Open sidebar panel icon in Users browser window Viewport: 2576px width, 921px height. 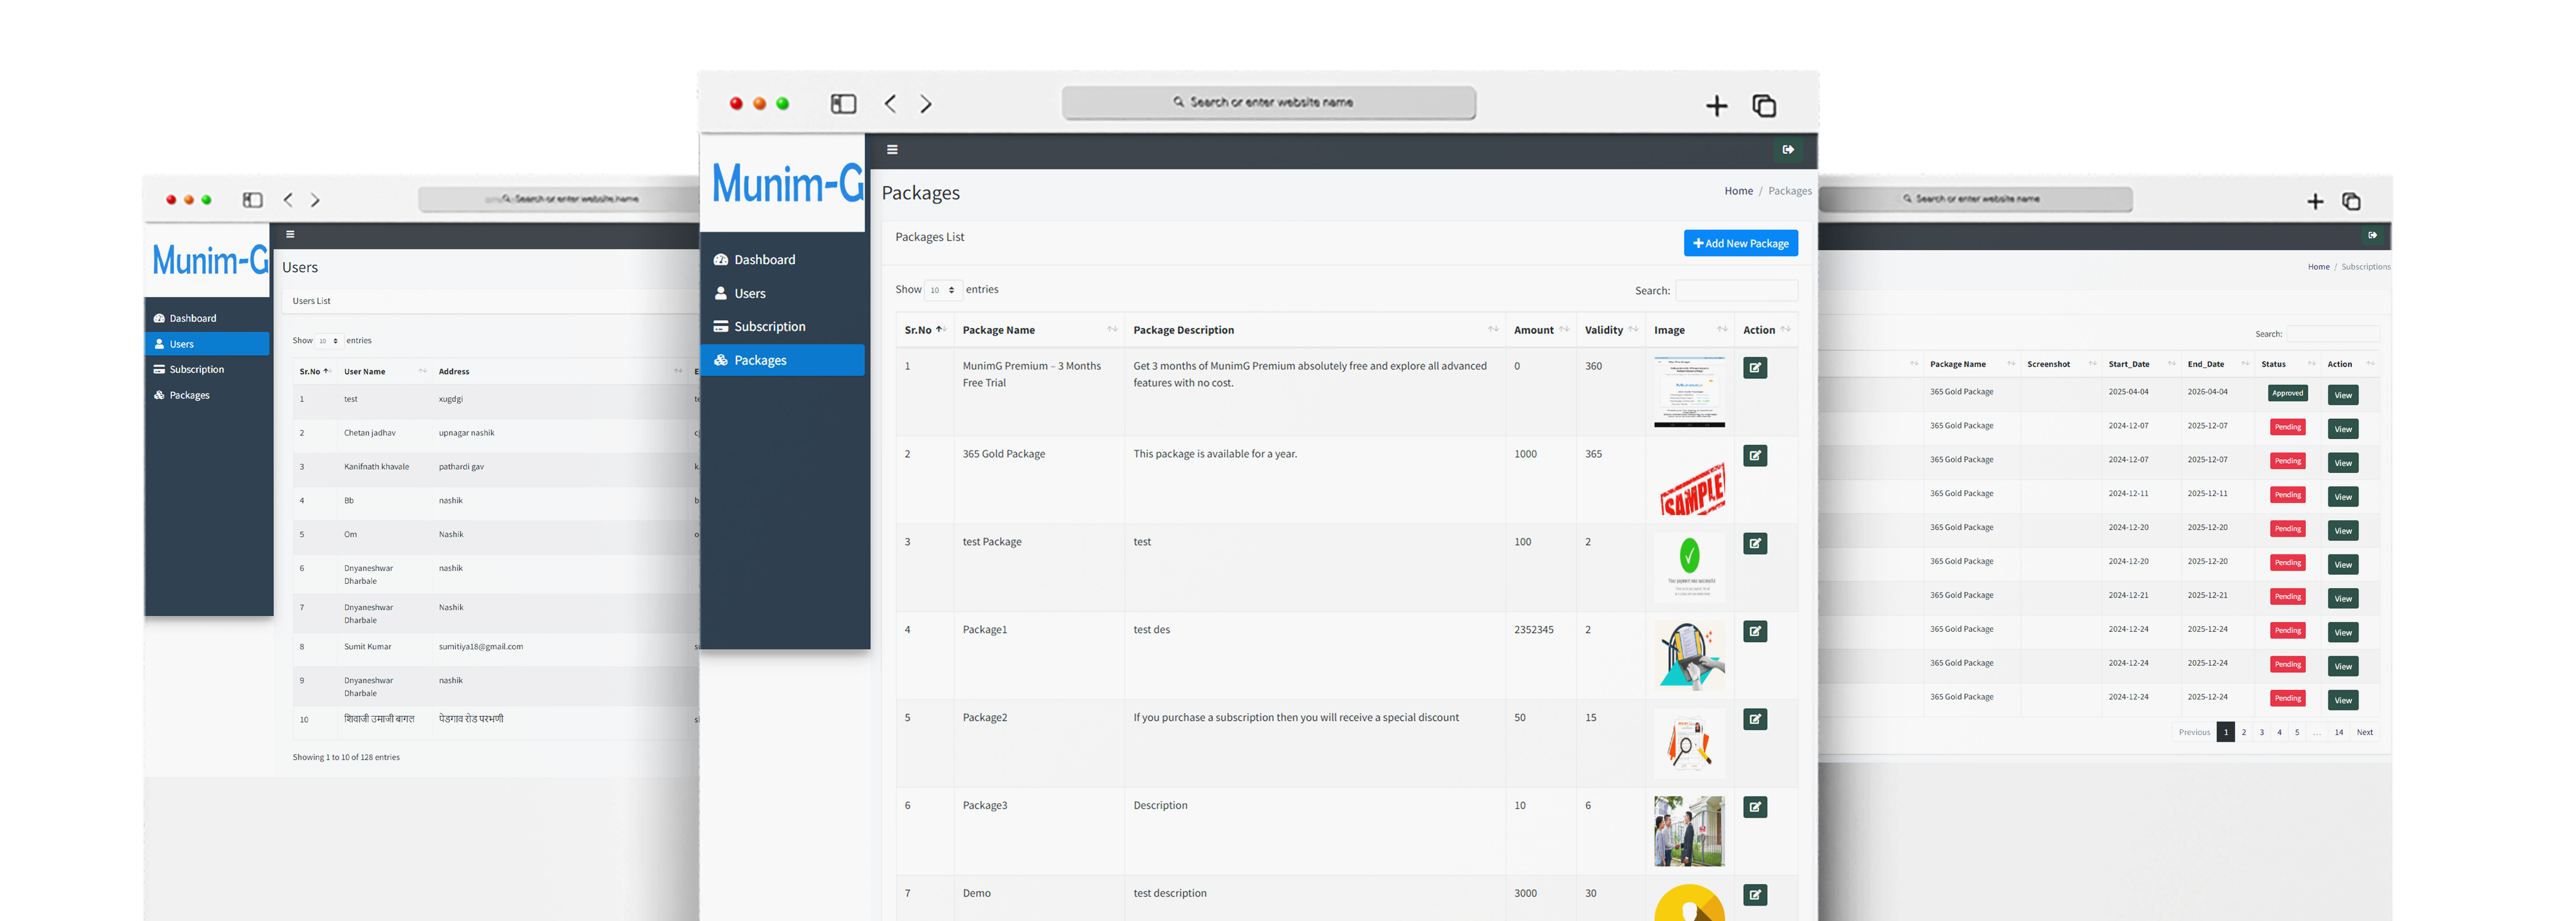[252, 200]
